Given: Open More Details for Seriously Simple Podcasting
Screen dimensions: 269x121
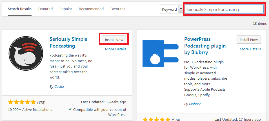Looking at the screenshot, I should [116, 49].
